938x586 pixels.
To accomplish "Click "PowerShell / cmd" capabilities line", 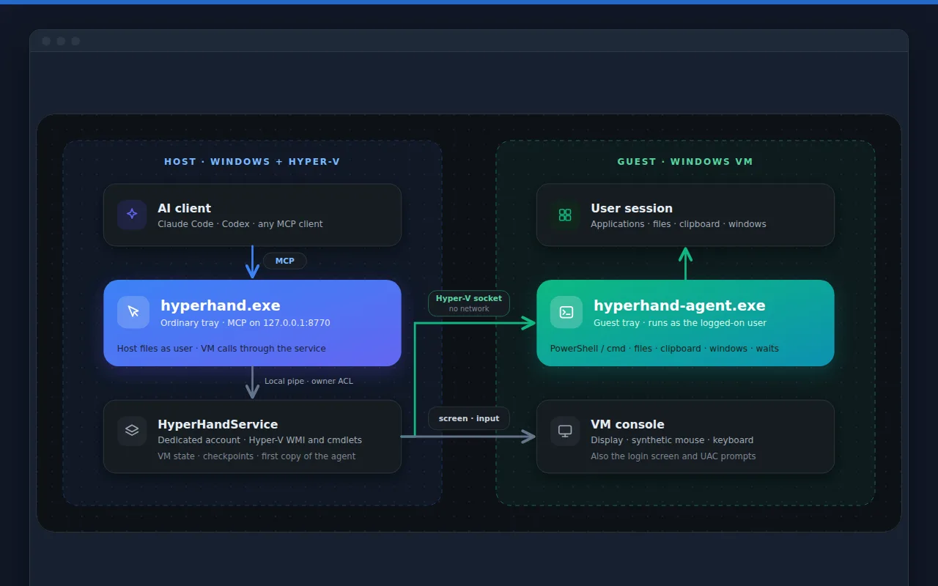I will point(665,349).
